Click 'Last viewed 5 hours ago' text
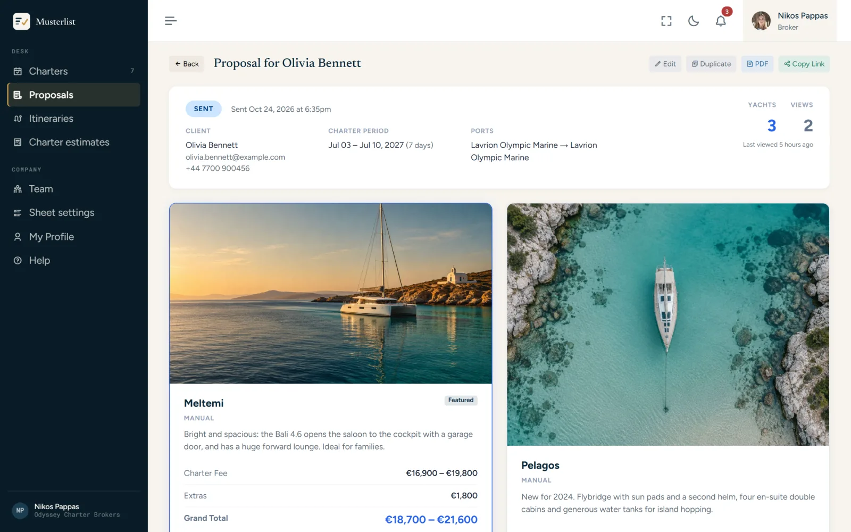Image resolution: width=851 pixels, height=532 pixels. pos(778,145)
